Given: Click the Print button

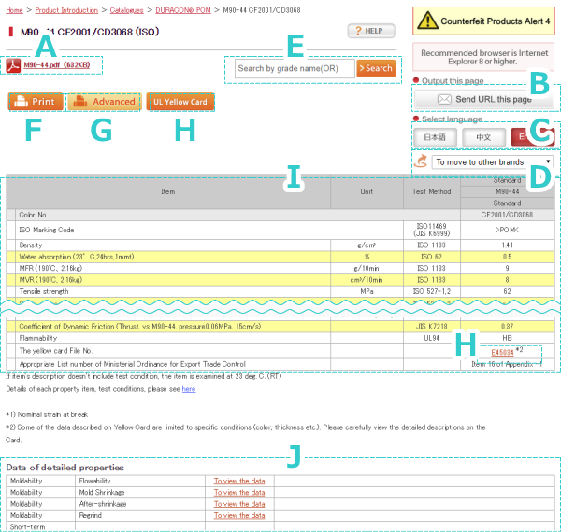Looking at the screenshot, I should click(36, 102).
